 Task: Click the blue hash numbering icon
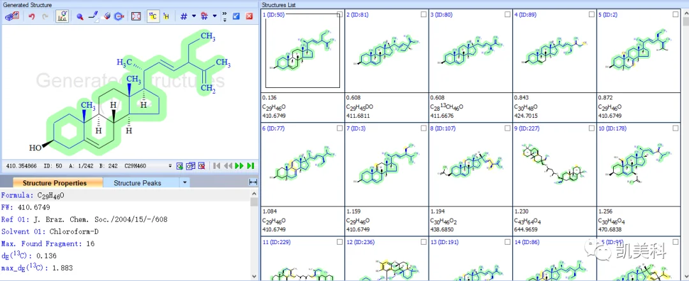point(184,16)
